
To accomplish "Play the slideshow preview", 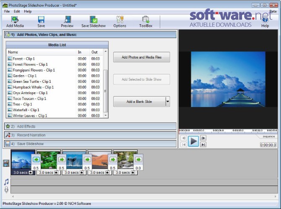I will click(x=193, y=141).
